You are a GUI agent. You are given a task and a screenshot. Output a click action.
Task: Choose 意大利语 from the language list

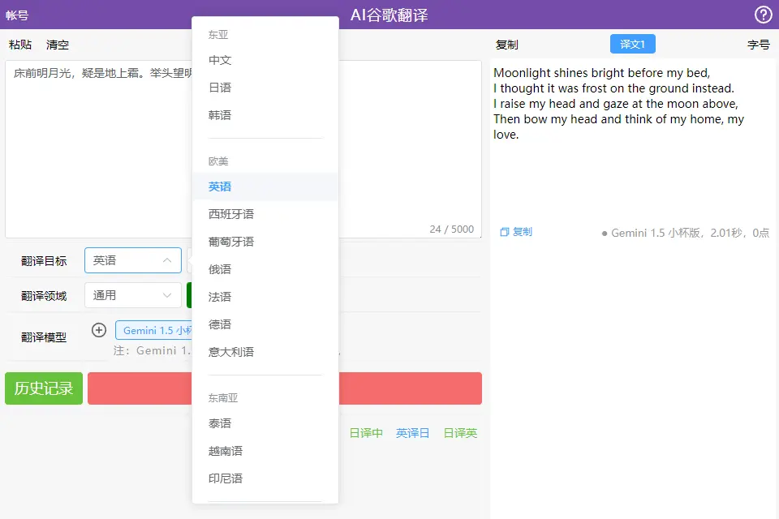click(265, 352)
